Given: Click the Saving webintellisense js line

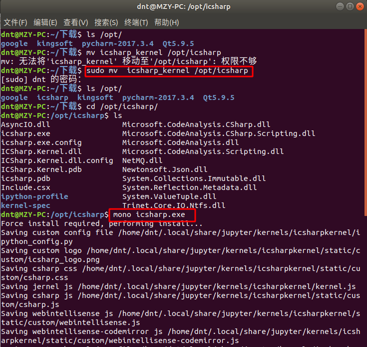Looking at the screenshot, I should coord(180,318).
